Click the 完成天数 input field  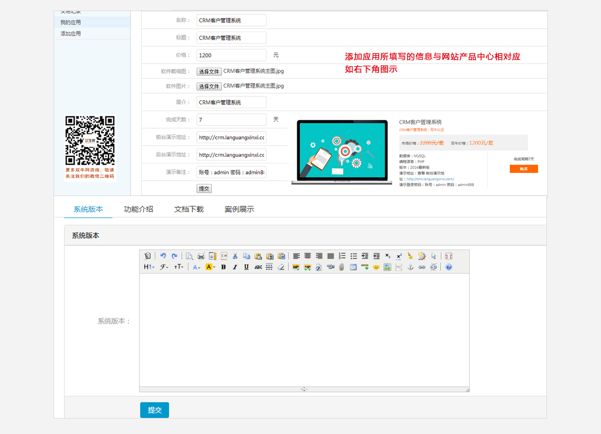click(231, 120)
